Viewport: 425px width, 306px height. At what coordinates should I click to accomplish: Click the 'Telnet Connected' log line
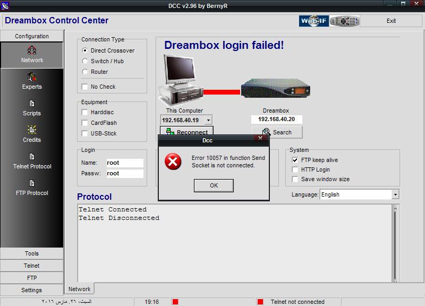[x=113, y=209]
